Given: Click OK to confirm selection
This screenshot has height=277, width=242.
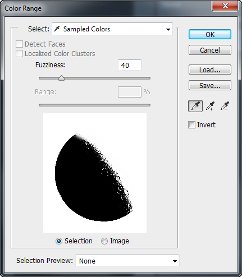Looking at the screenshot, I should (x=210, y=34).
